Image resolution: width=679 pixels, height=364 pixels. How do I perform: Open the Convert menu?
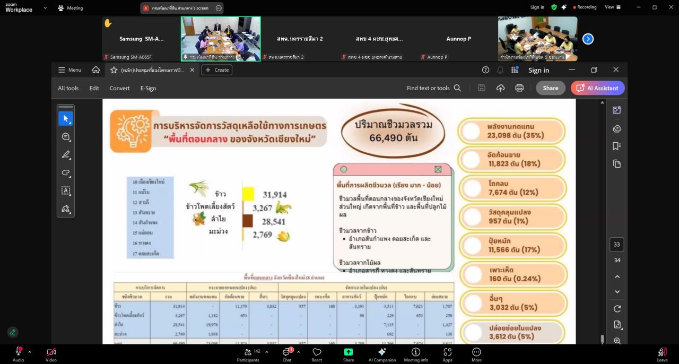point(119,88)
